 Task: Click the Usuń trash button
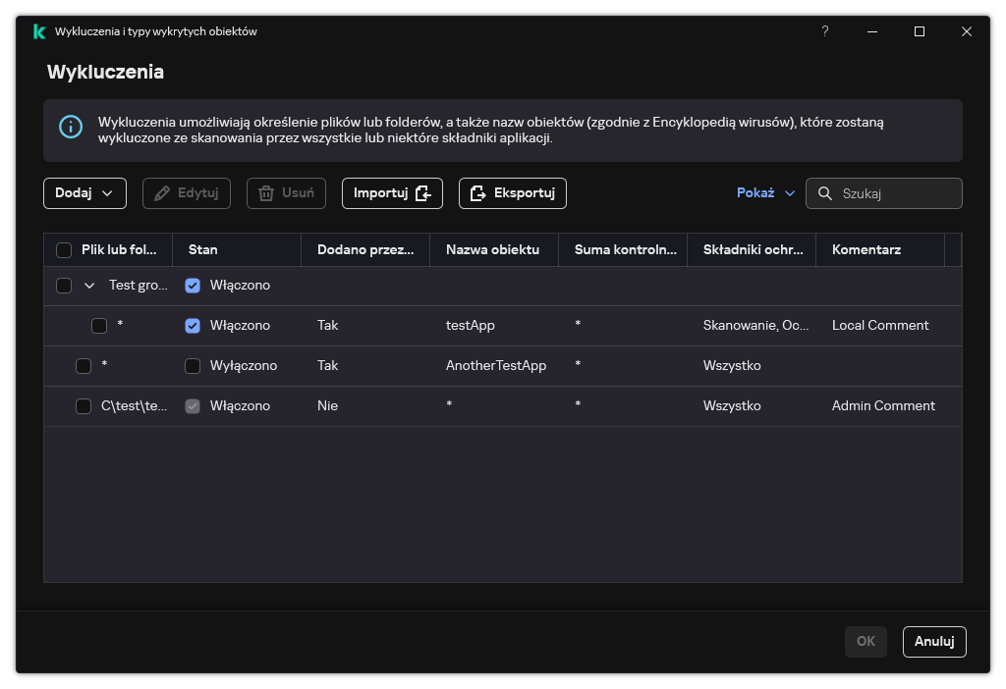(286, 193)
